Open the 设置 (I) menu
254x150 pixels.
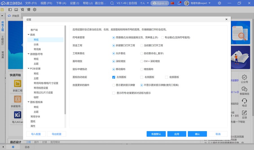75,3
